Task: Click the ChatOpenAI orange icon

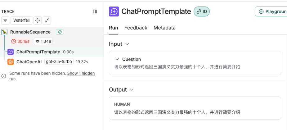Action: point(11,62)
